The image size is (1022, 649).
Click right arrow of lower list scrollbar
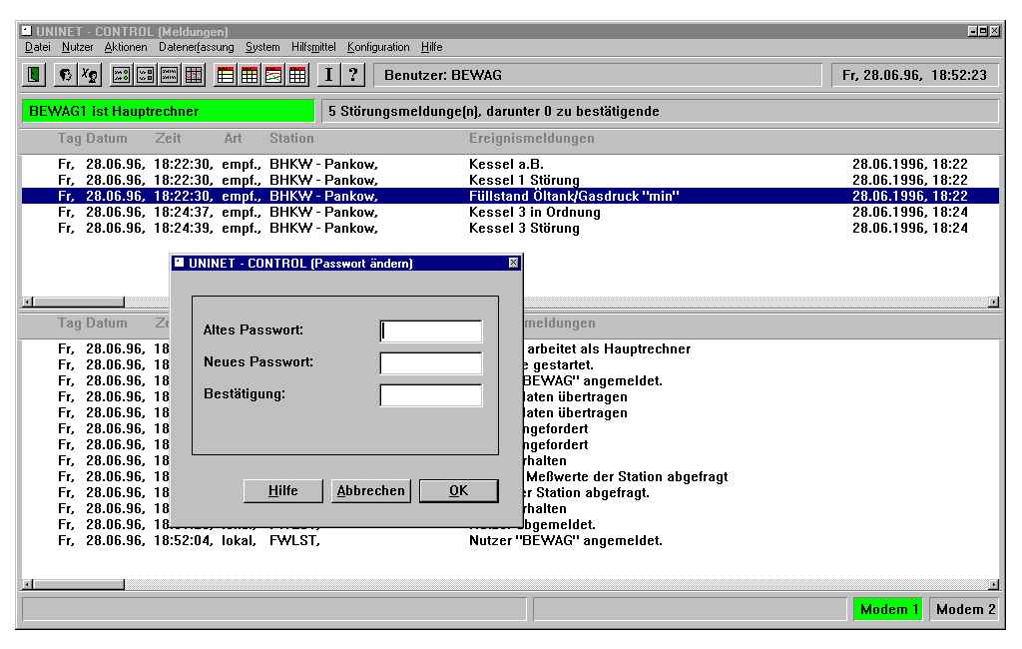click(993, 584)
